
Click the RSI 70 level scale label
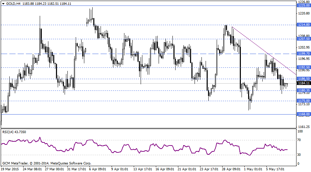(299, 140)
